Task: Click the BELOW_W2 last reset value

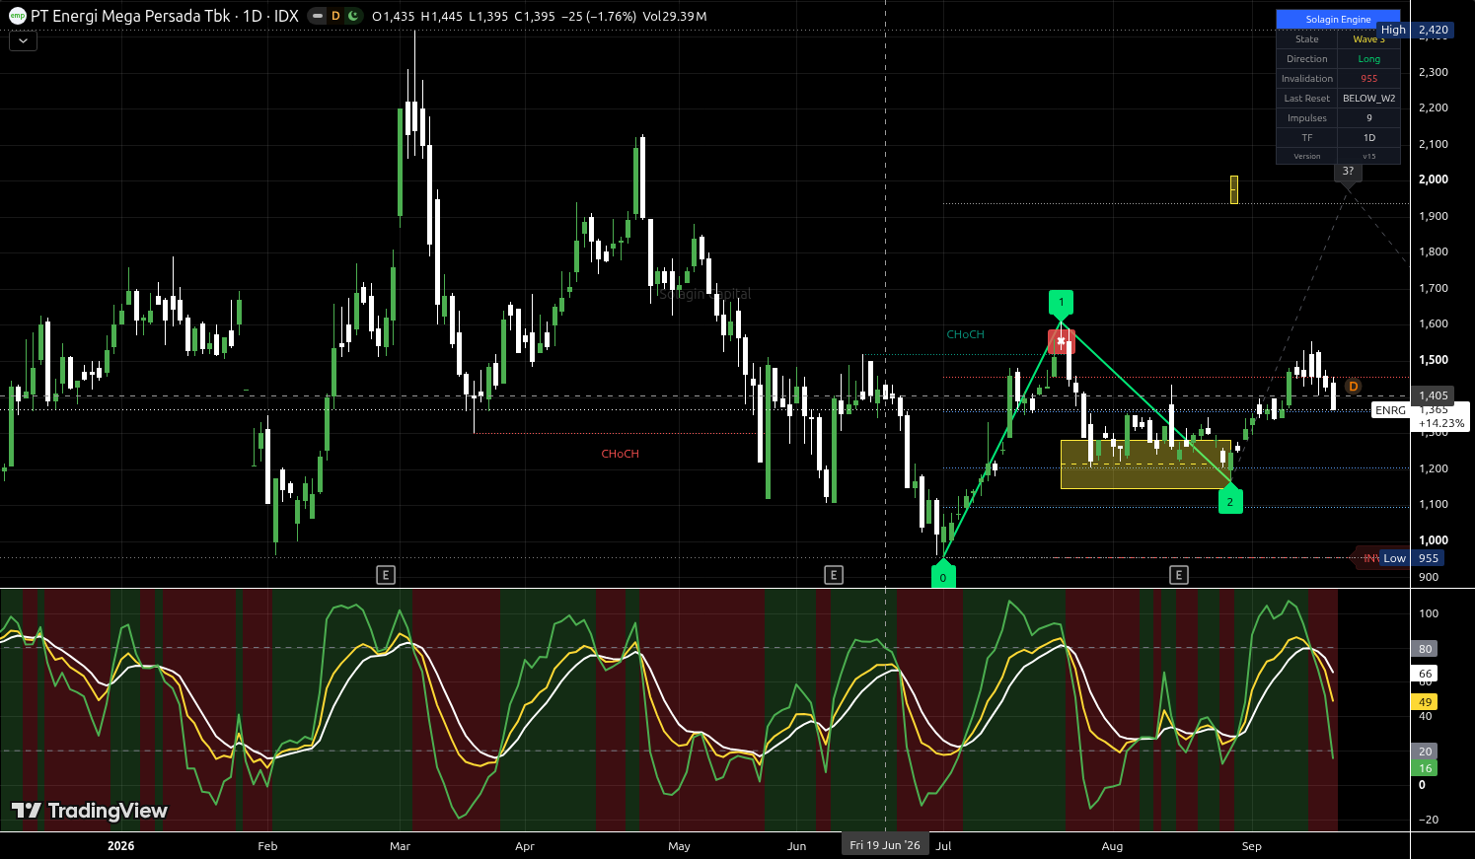Action: (1368, 99)
